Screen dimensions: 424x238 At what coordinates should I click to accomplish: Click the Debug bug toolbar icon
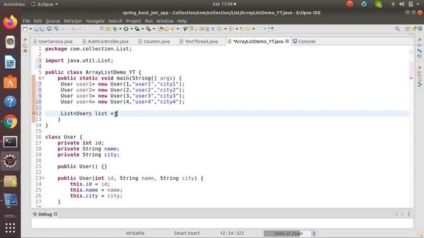115,29
